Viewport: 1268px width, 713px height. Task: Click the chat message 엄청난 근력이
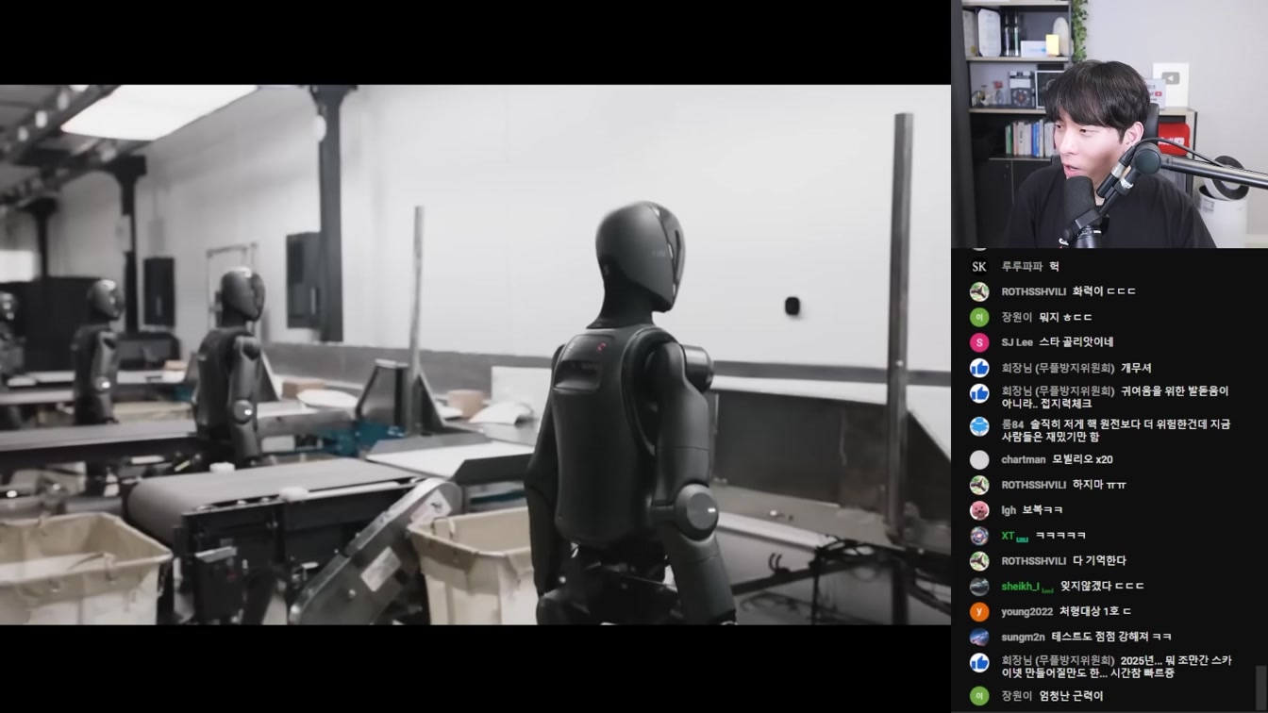[1071, 696]
